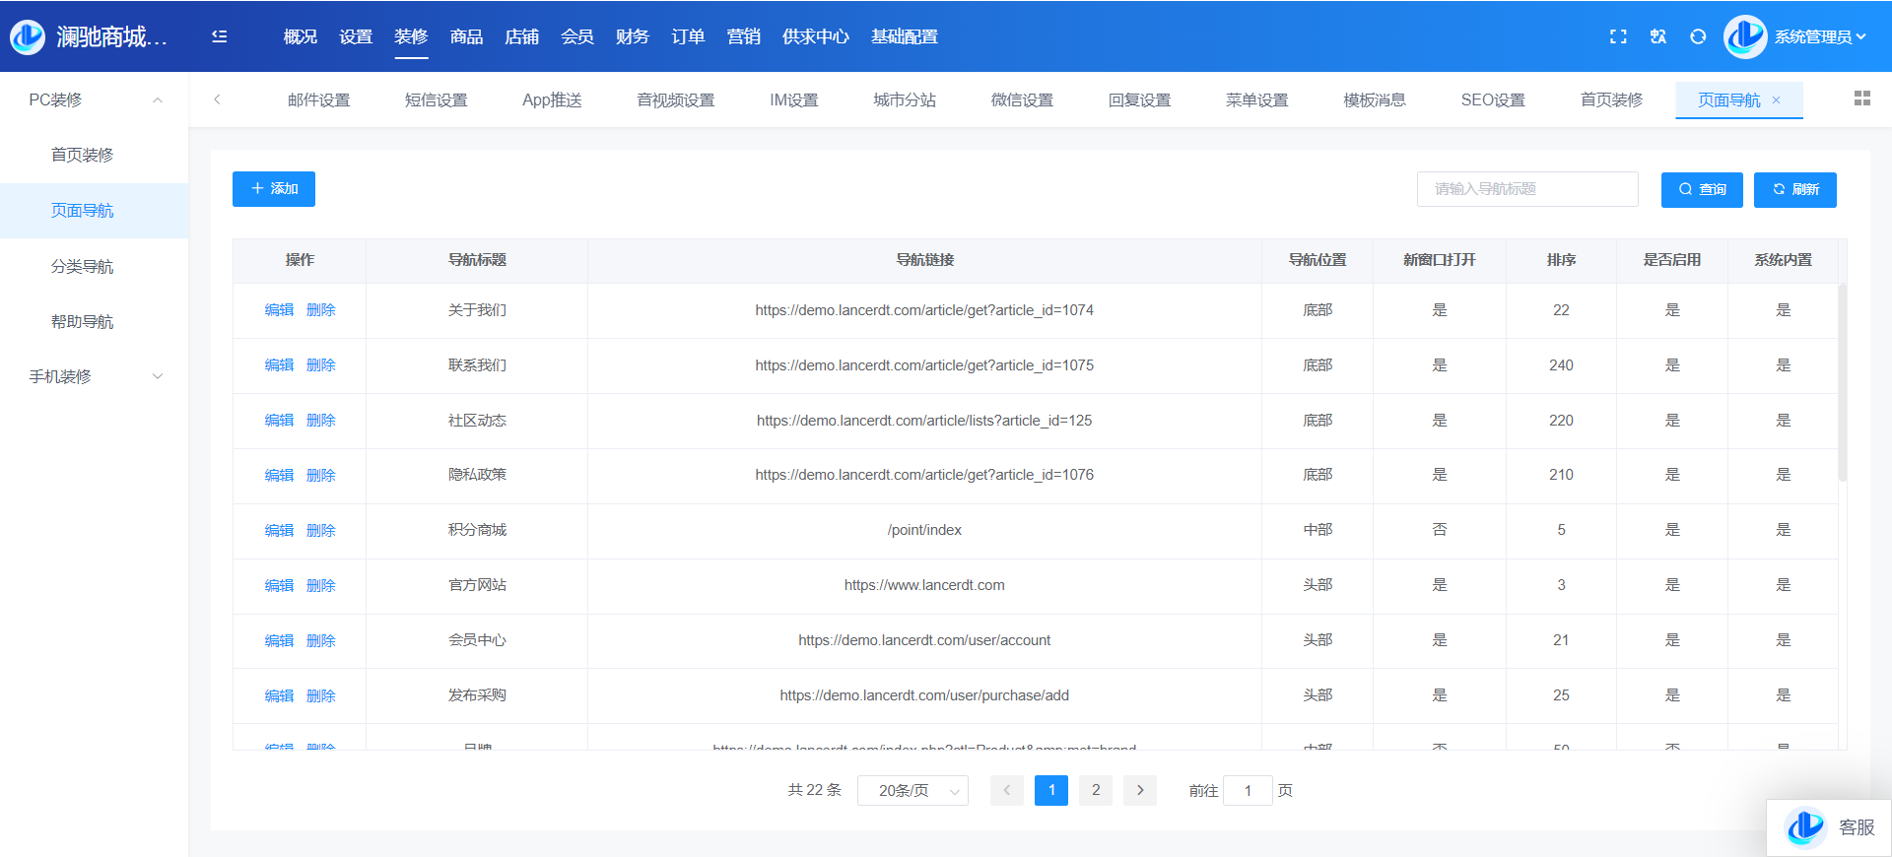Enter fullscreen mode using the header icon
The width and height of the screenshot is (1892, 857).
coord(1618,36)
